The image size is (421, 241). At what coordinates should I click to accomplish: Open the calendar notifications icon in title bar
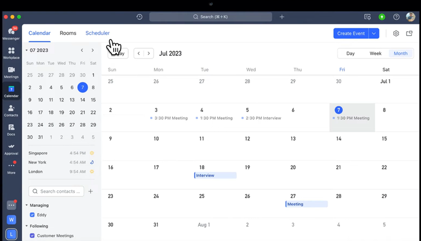pos(367,17)
